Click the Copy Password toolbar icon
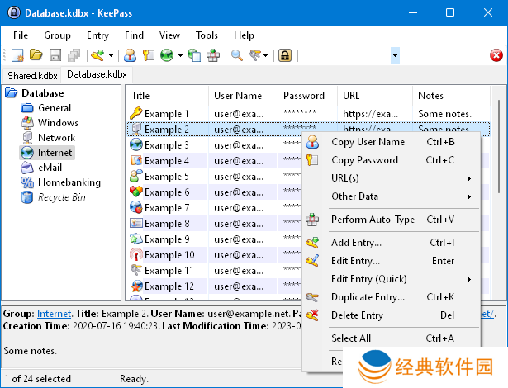 pos(149,55)
